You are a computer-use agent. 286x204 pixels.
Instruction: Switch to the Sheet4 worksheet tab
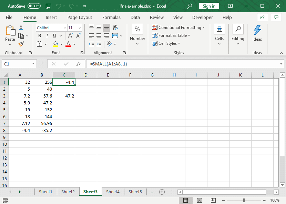pyautogui.click(x=113, y=192)
